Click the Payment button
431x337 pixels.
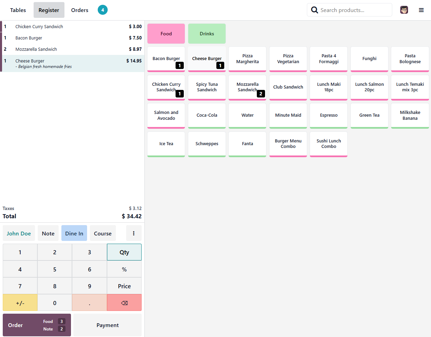tap(107, 325)
